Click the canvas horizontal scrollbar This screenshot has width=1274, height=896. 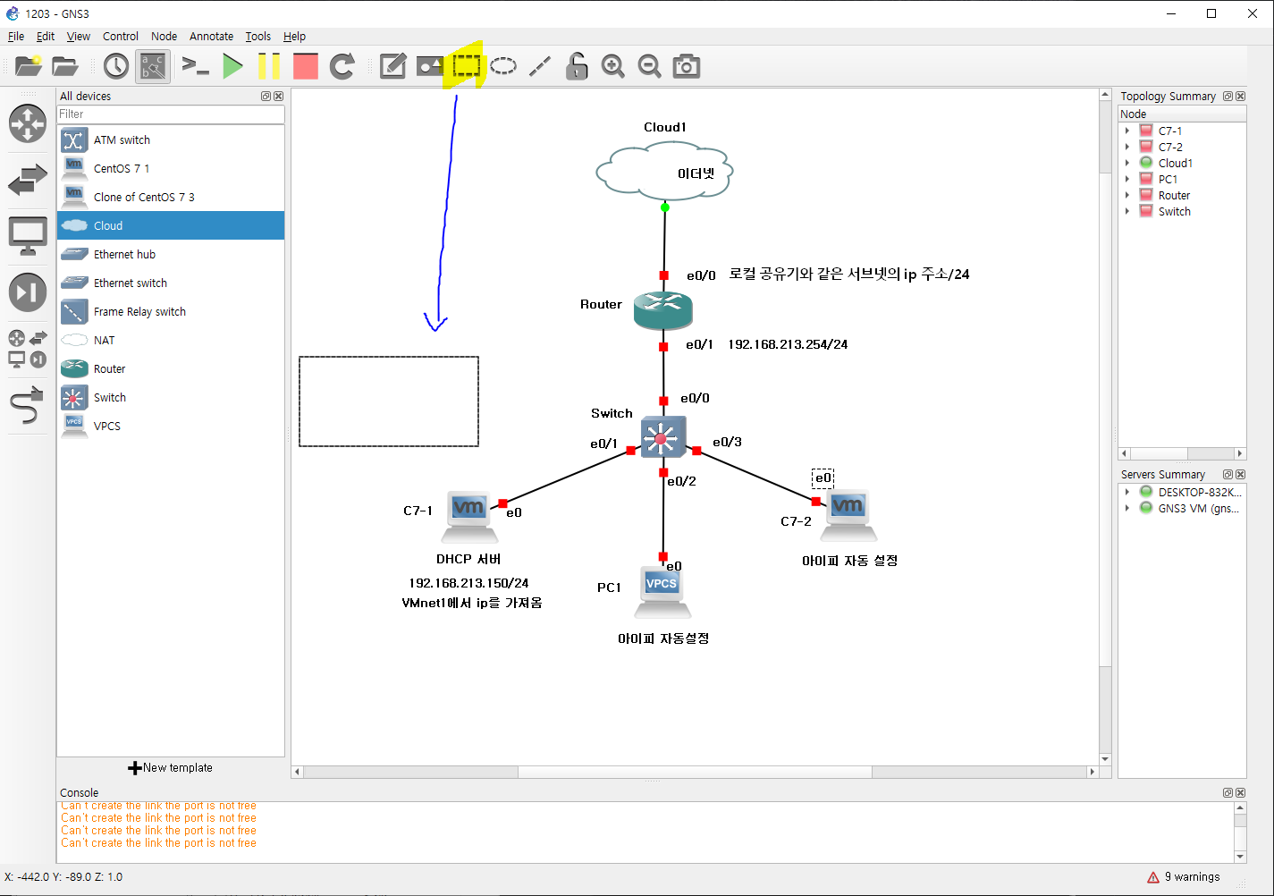695,771
